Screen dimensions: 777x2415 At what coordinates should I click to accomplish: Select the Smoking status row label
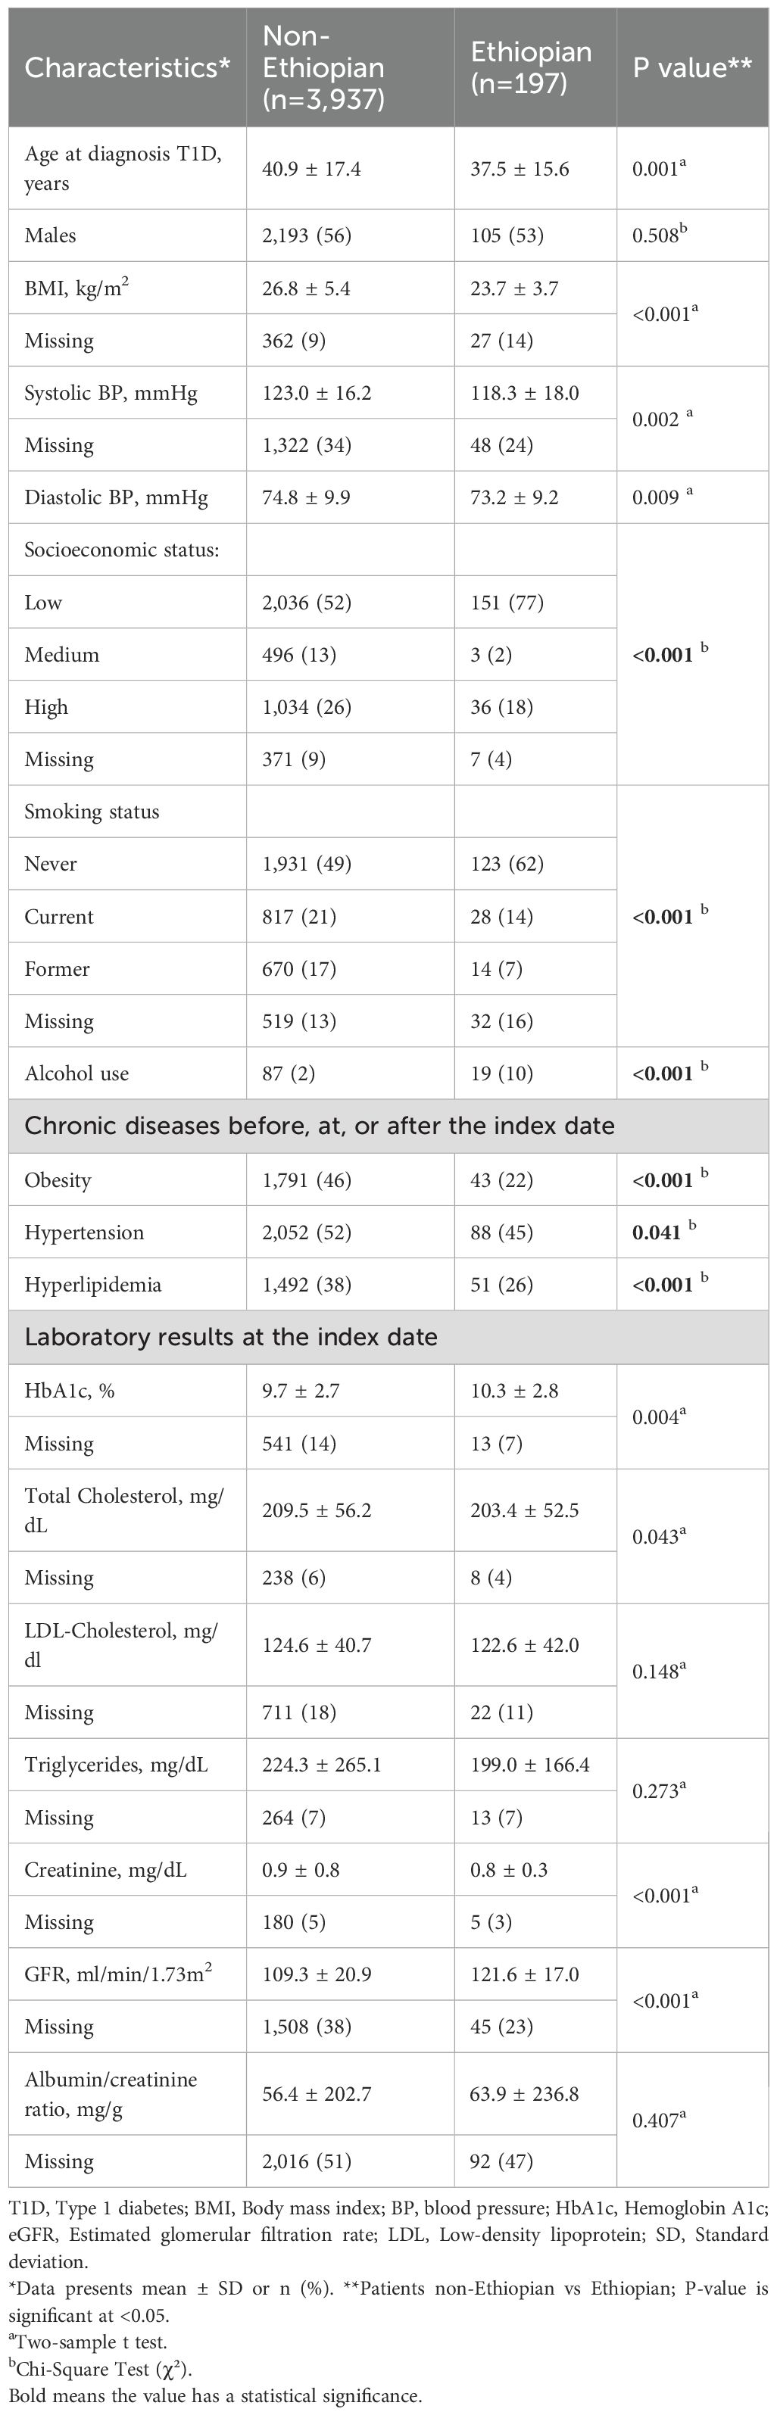pyautogui.click(x=92, y=812)
